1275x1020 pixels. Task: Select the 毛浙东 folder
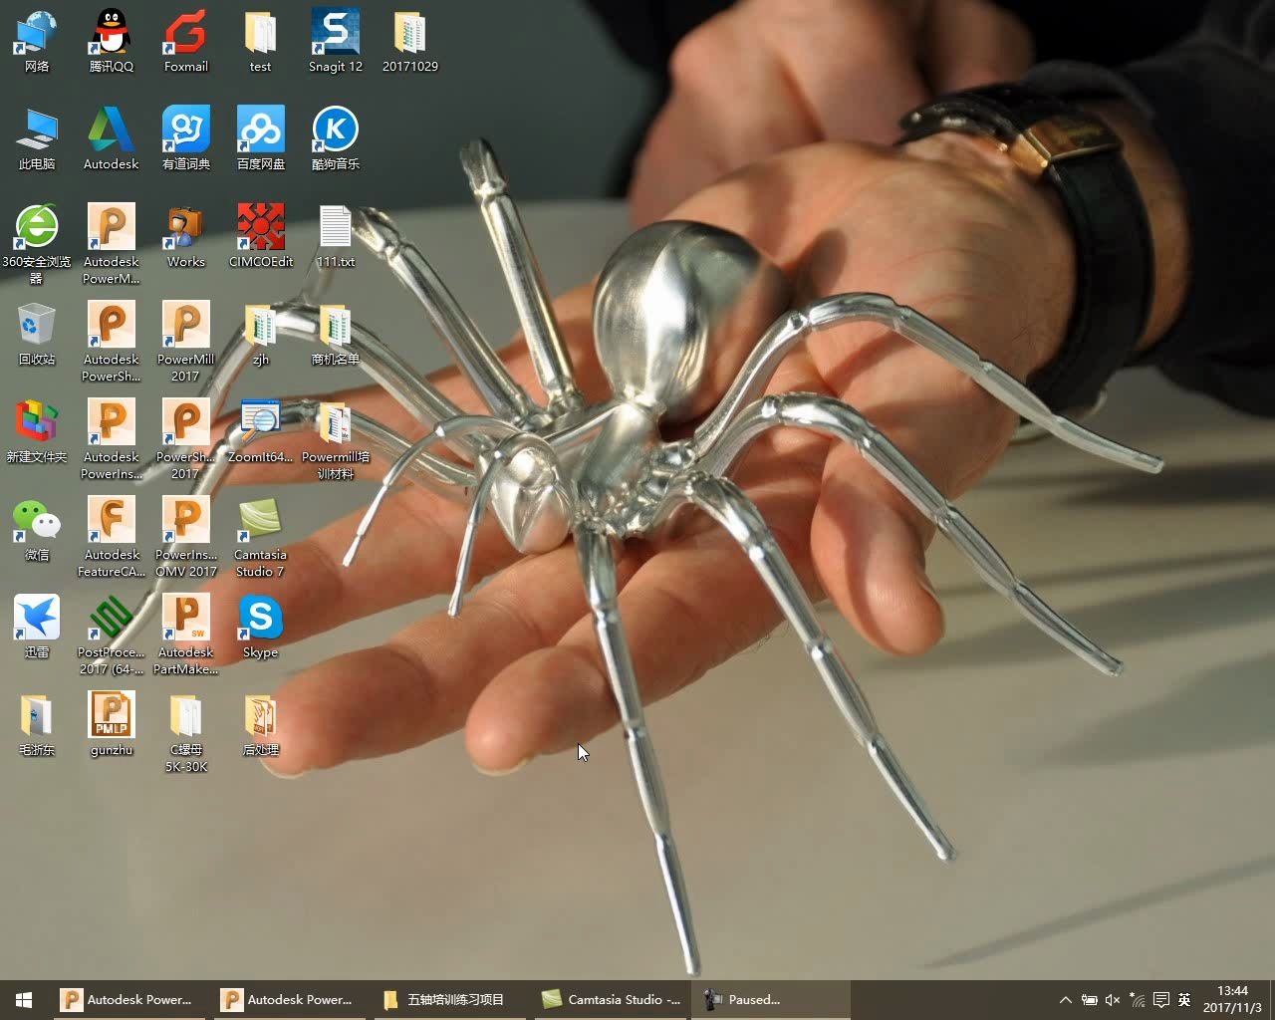point(37,724)
